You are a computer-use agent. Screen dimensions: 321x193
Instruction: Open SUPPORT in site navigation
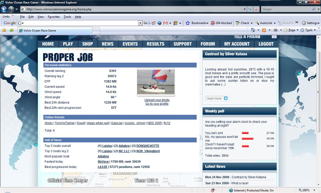pyautogui.click(x=183, y=44)
